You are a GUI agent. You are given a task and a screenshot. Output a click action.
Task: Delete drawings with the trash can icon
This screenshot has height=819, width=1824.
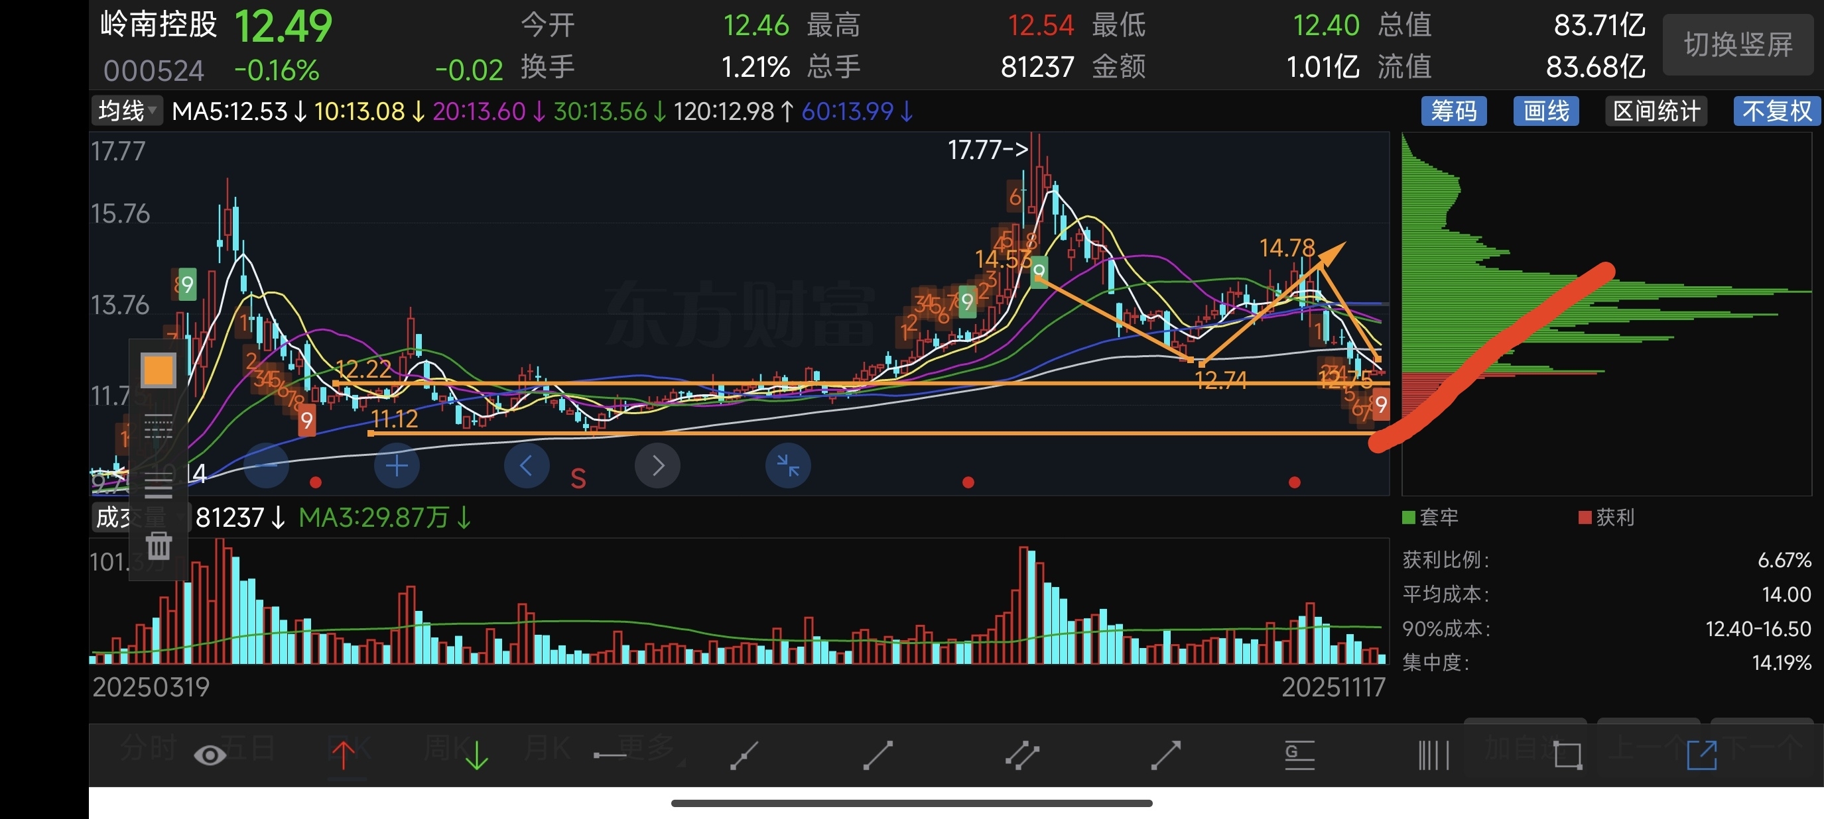coord(159,546)
